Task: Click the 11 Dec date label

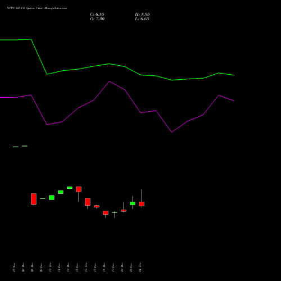Action: point(59,268)
